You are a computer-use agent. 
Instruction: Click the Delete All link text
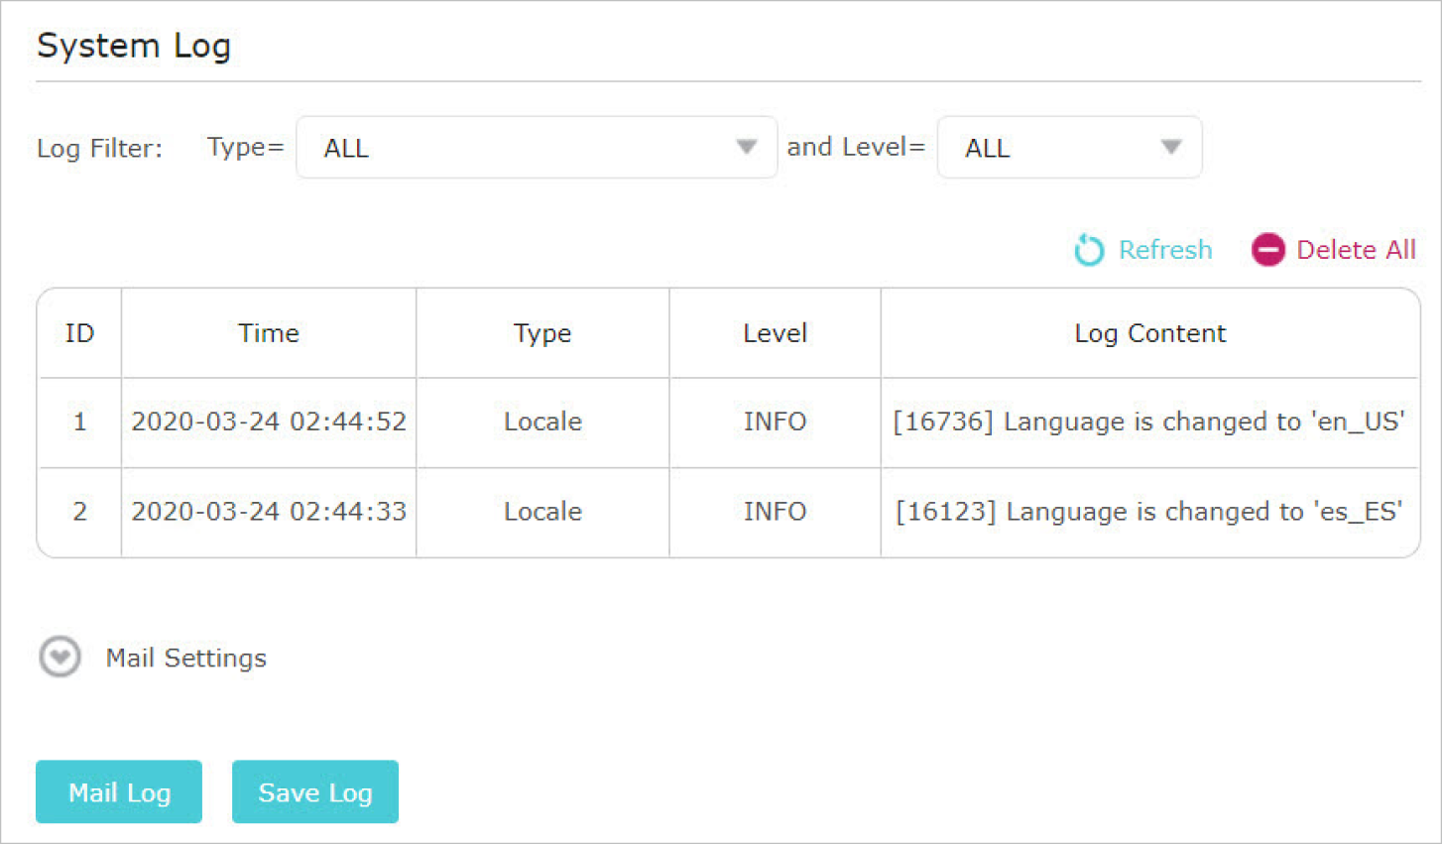(x=1356, y=250)
